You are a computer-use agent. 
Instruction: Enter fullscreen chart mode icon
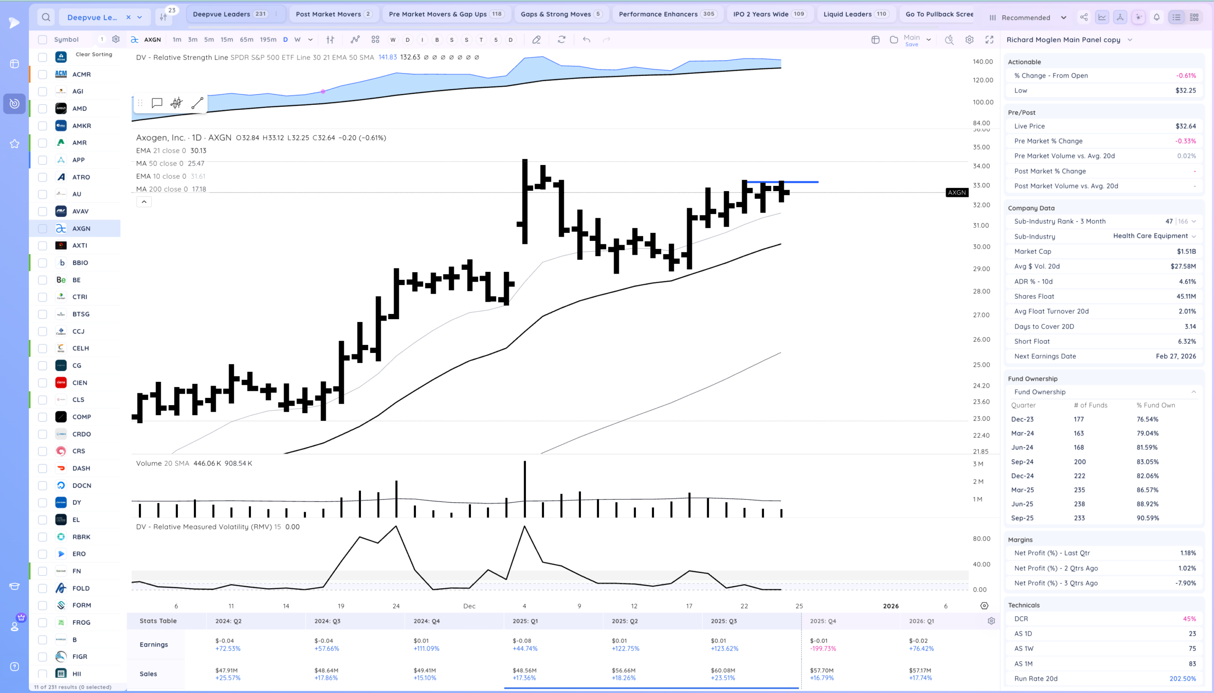coord(989,39)
